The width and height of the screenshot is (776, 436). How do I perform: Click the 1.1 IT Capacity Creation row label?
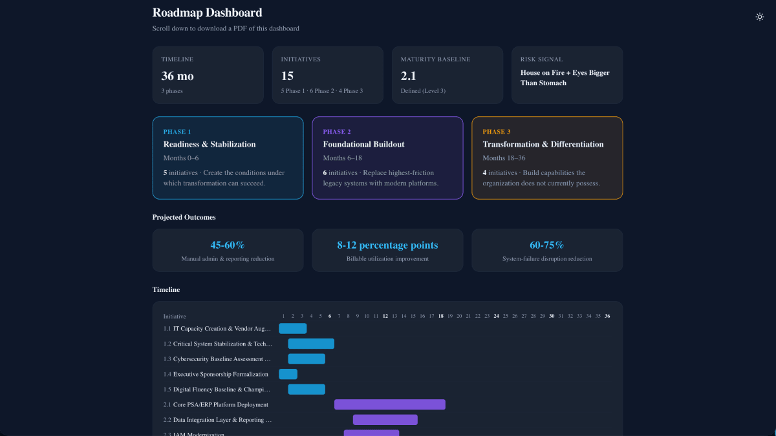click(218, 329)
